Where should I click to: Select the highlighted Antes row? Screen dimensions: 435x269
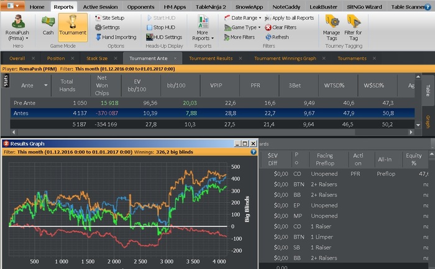coord(213,113)
